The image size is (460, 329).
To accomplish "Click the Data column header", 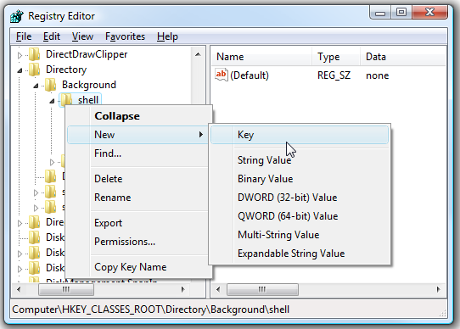I will 403,57.
